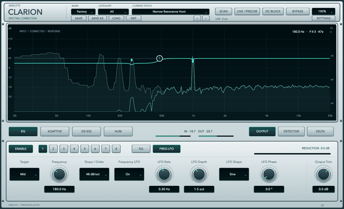Click the 180.0 Hz frequency value field
Viewport: 344px width, 209px height.
(59, 189)
